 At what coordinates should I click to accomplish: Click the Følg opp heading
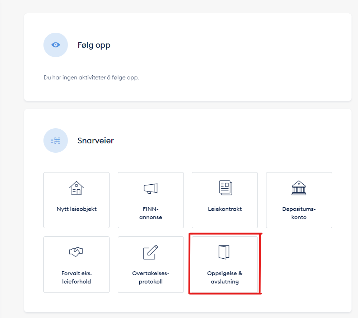(94, 45)
